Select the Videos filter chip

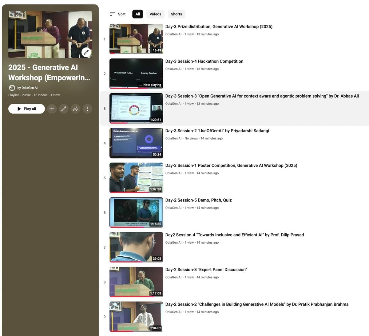(155, 14)
